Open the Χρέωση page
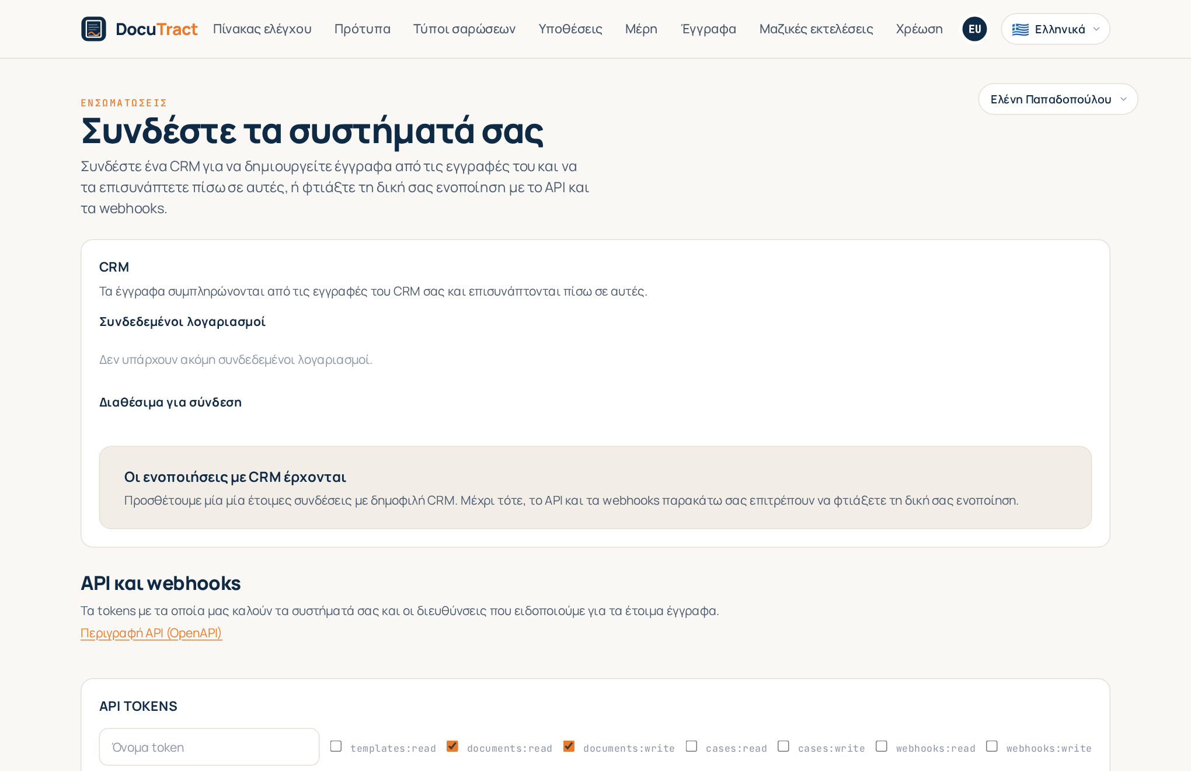The height and width of the screenshot is (771, 1191). tap(919, 29)
